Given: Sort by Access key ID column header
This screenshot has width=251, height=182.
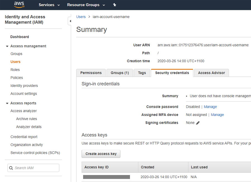Looking at the screenshot, I should pos(96,167).
